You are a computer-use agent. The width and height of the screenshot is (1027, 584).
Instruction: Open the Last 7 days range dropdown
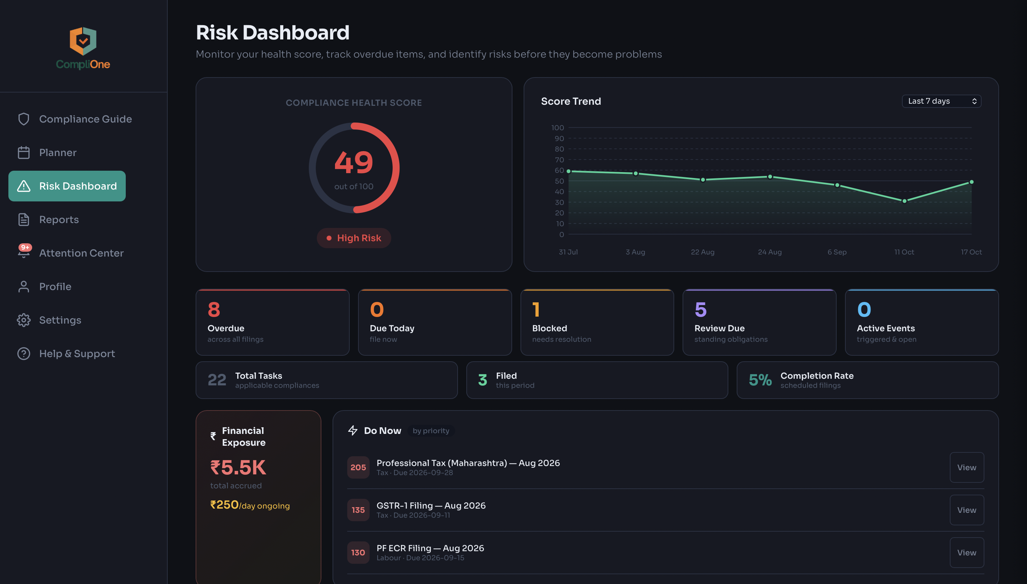[941, 101]
